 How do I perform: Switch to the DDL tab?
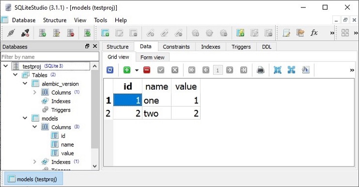(x=267, y=47)
